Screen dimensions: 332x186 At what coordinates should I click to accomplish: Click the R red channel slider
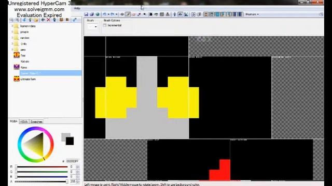42,167
